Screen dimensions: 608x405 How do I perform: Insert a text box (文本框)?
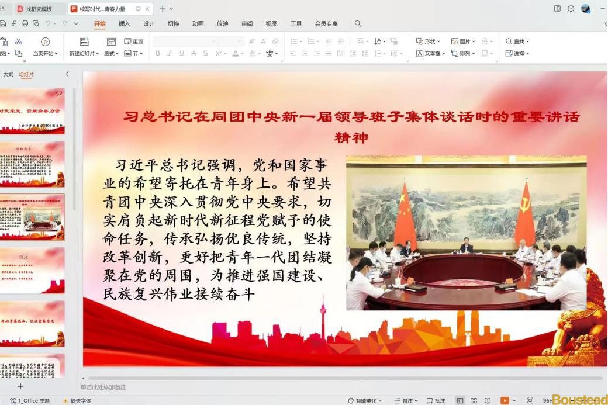point(430,53)
